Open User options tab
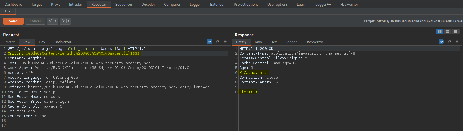 (x=278, y=4)
